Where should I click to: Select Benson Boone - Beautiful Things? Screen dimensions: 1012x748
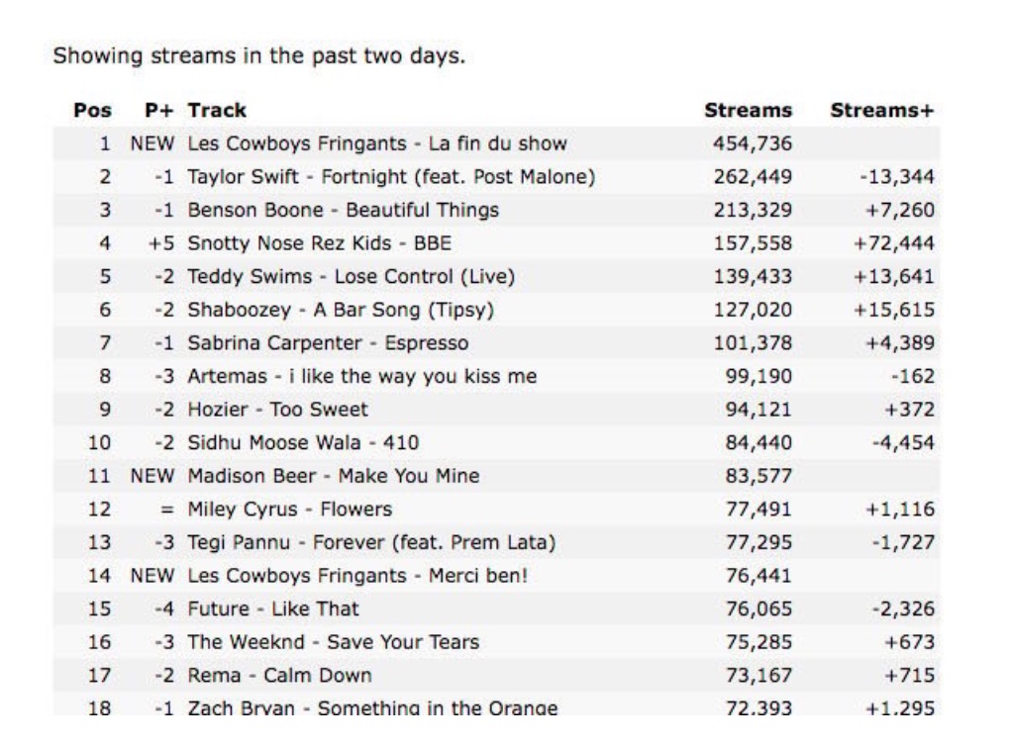[x=344, y=210]
